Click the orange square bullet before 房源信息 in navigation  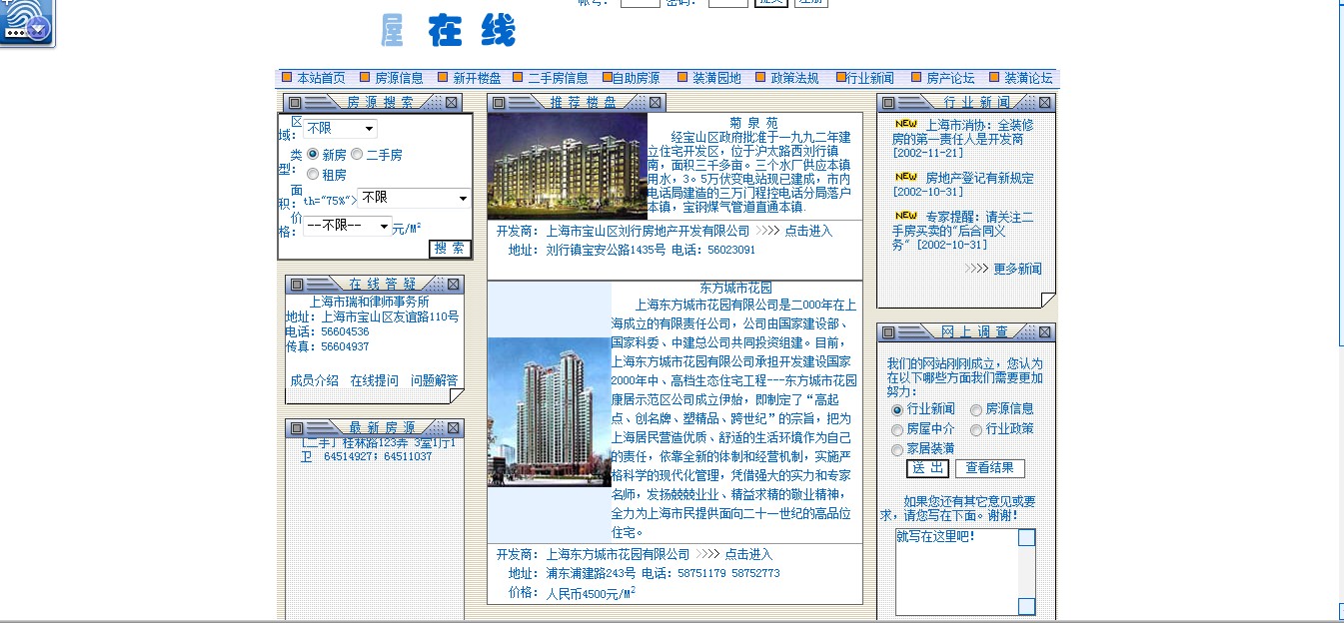(365, 77)
